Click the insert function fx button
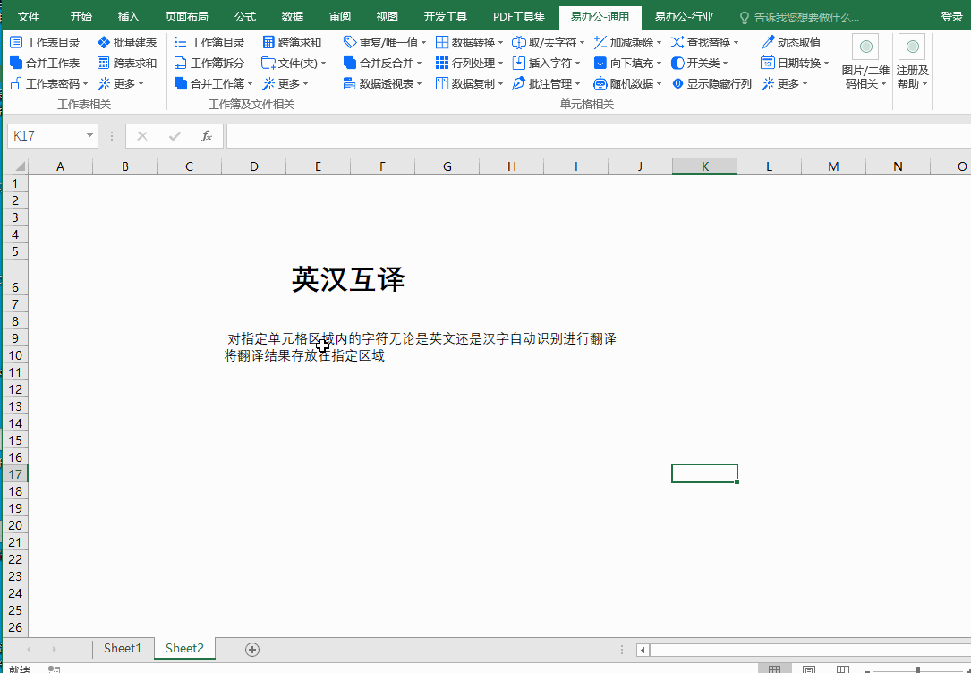This screenshot has height=673, width=971. click(207, 136)
